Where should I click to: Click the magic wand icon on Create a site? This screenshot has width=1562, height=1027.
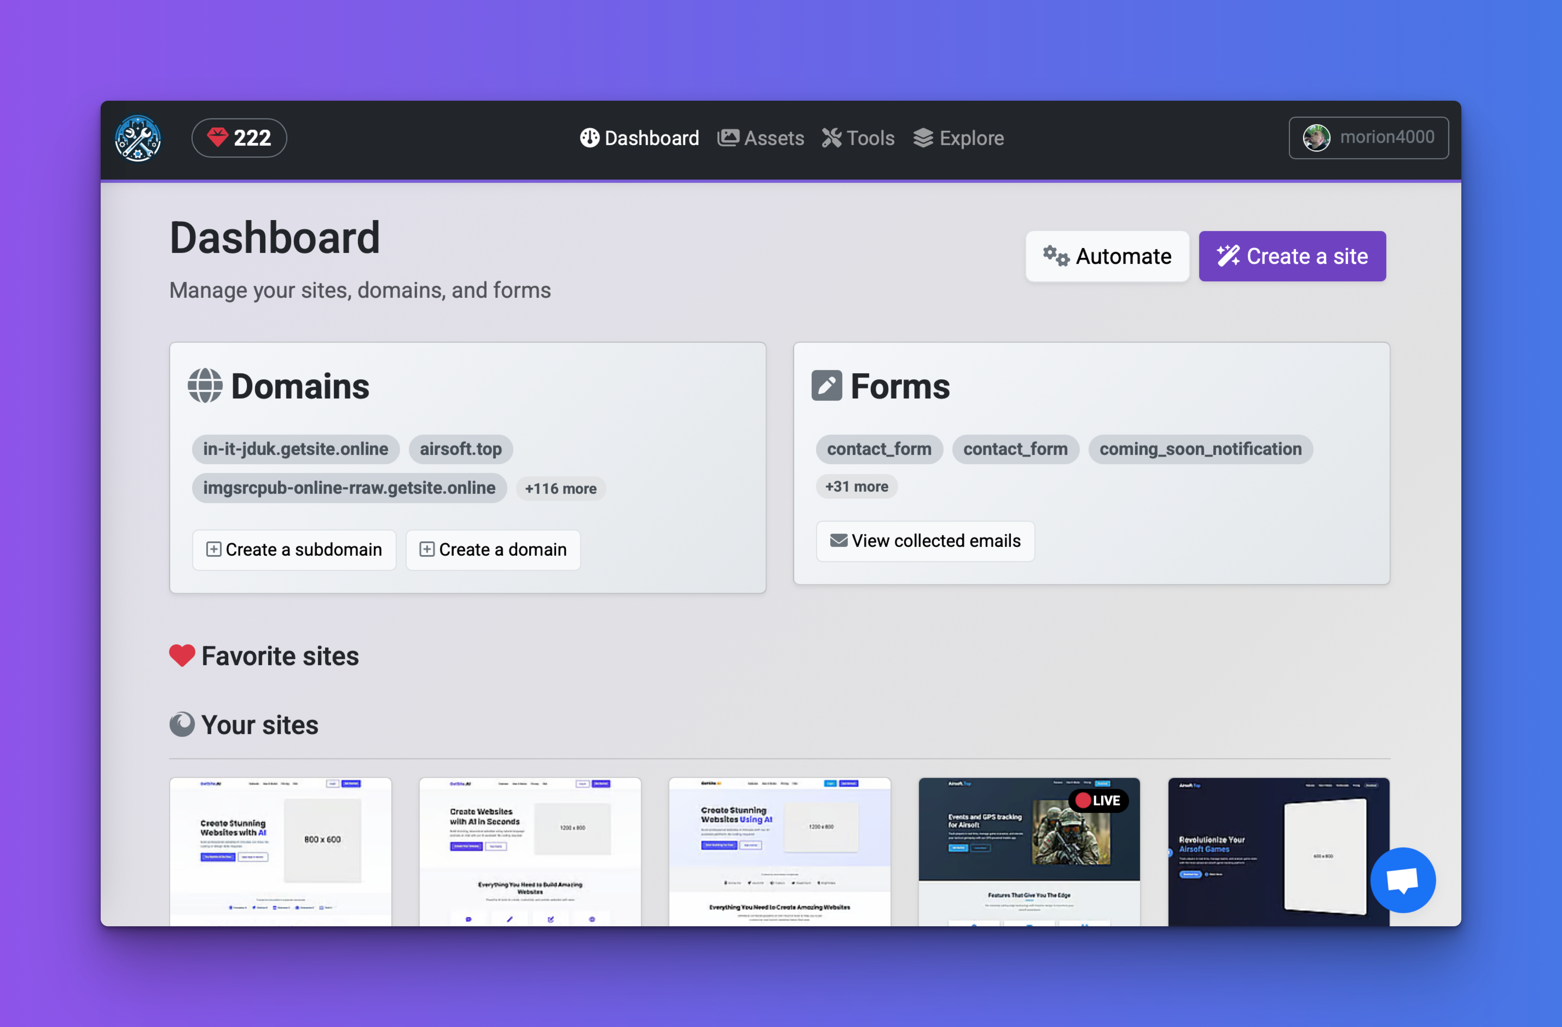click(x=1229, y=256)
